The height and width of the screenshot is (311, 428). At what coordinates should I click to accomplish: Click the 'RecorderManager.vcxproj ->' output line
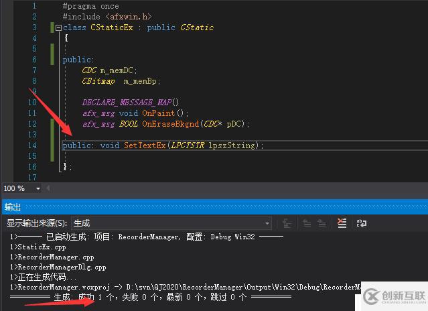186,288
